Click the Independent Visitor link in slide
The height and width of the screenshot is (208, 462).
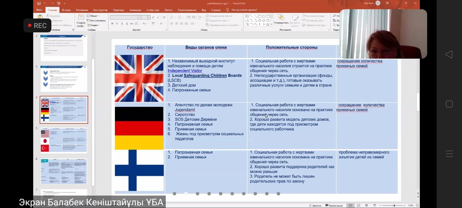[x=185, y=71]
